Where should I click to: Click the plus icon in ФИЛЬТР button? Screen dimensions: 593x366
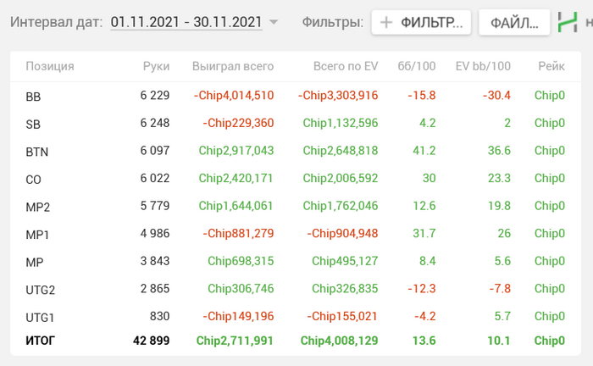386,22
